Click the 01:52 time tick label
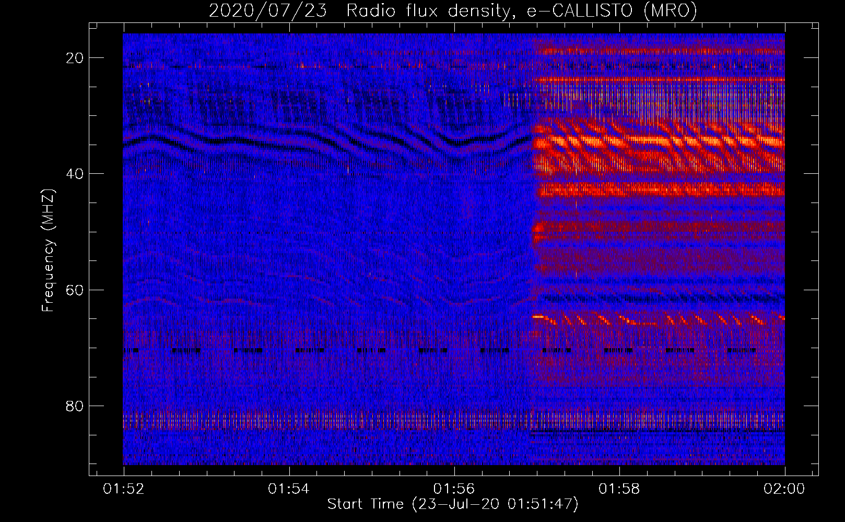 click(124, 489)
